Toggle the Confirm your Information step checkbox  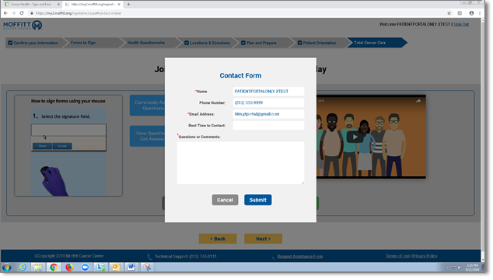pos(10,43)
